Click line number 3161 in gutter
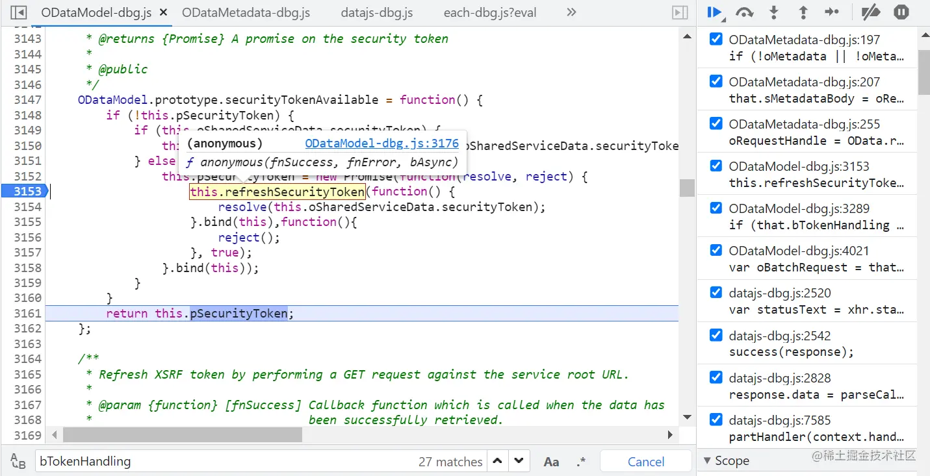930x476 pixels. coord(27,313)
